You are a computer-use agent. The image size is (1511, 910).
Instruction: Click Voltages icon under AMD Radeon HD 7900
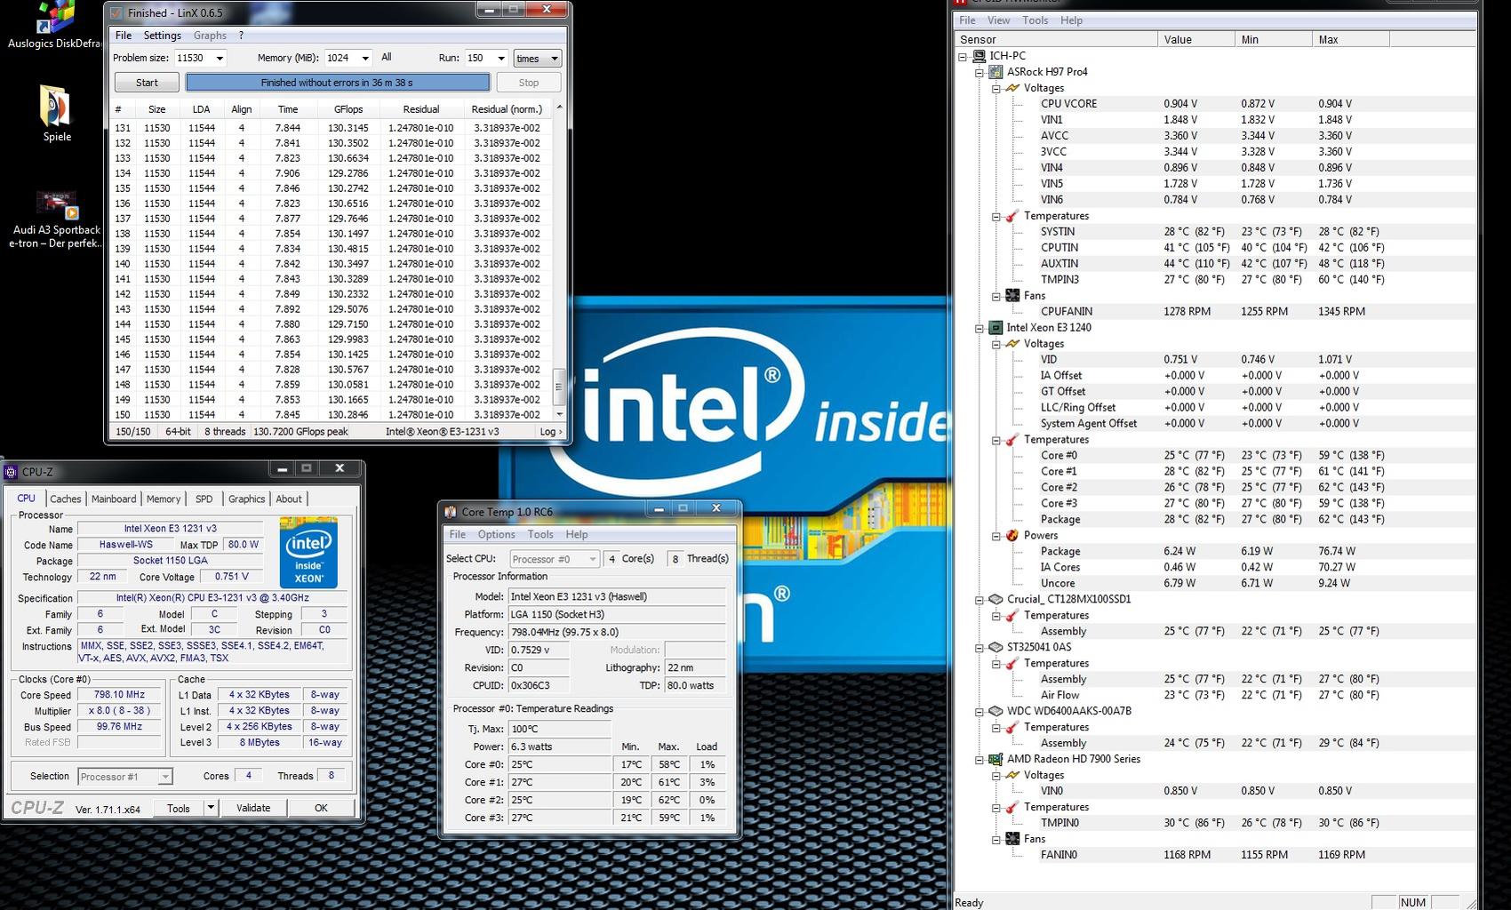click(x=1011, y=776)
